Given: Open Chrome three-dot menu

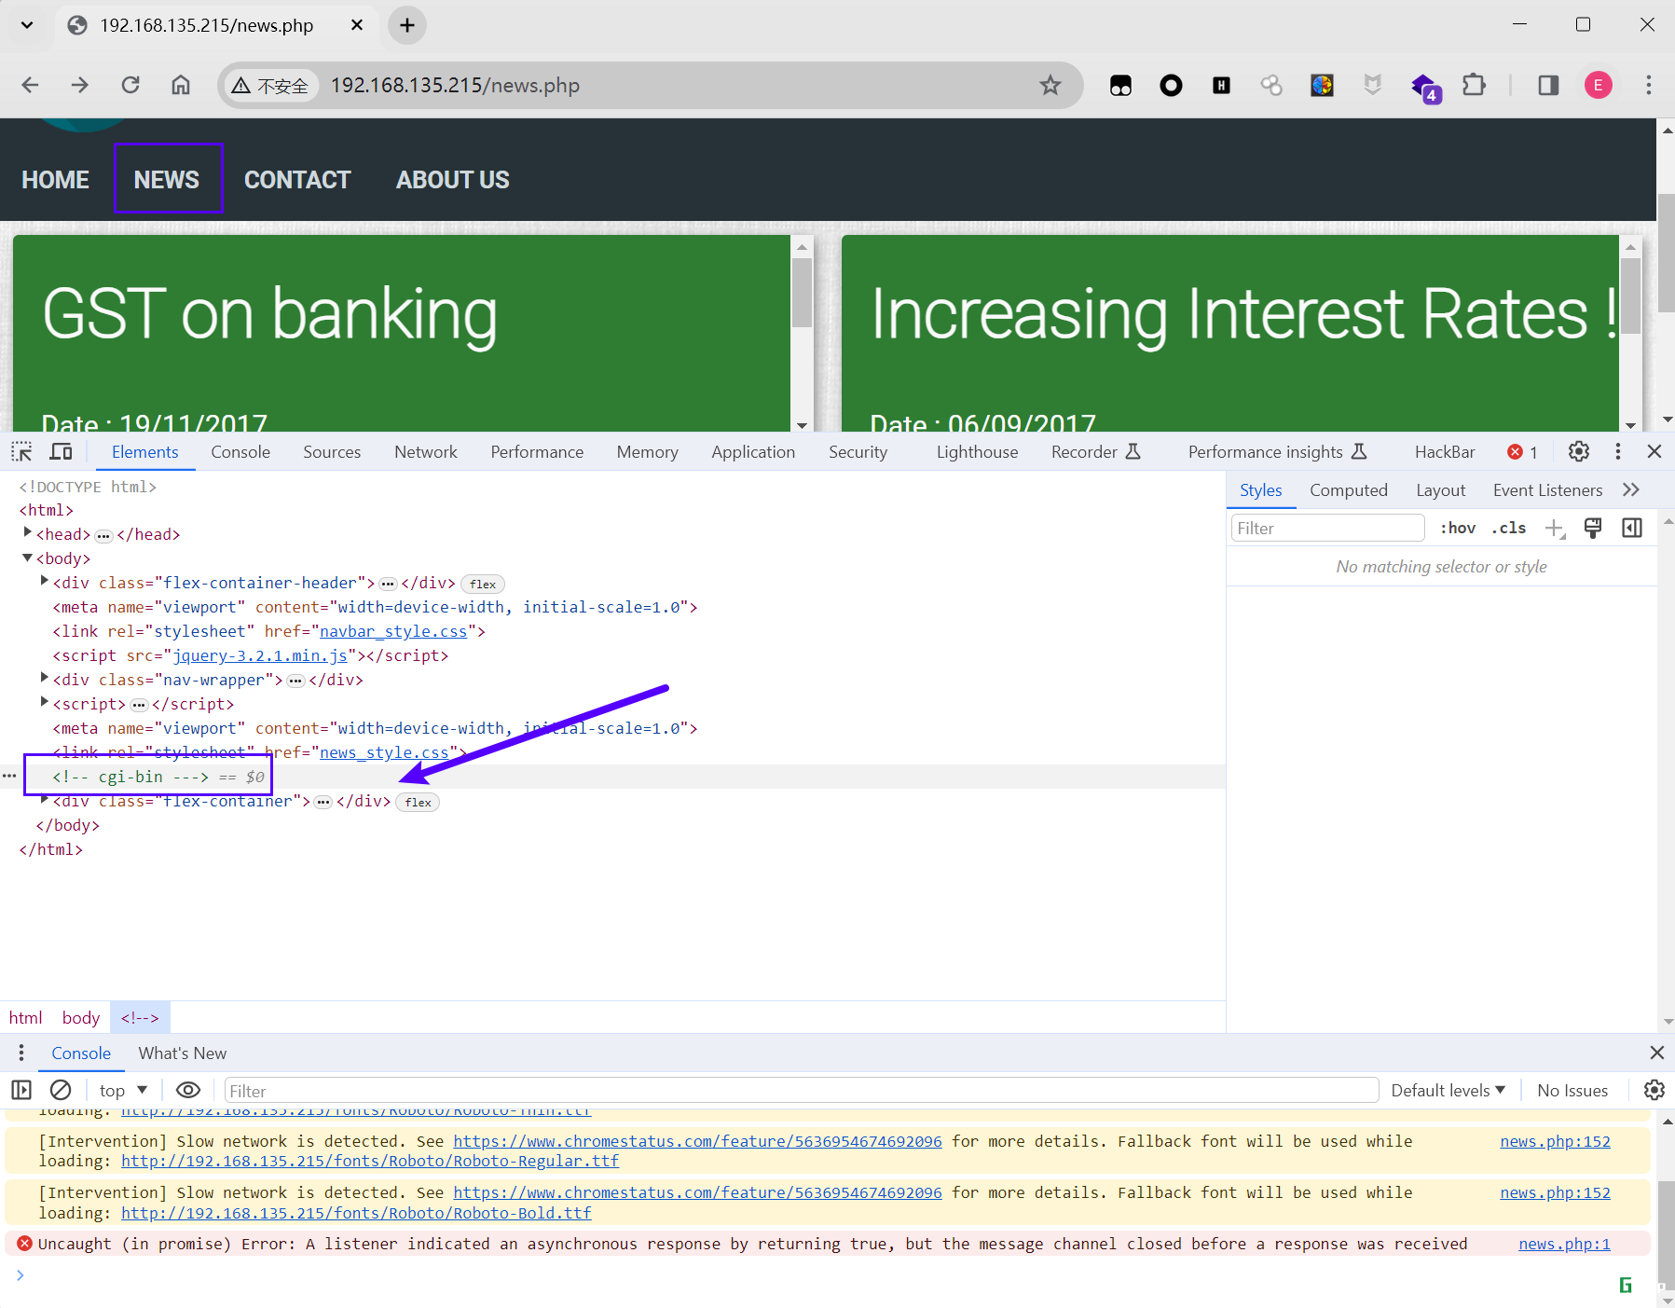Looking at the screenshot, I should pos(1648,85).
